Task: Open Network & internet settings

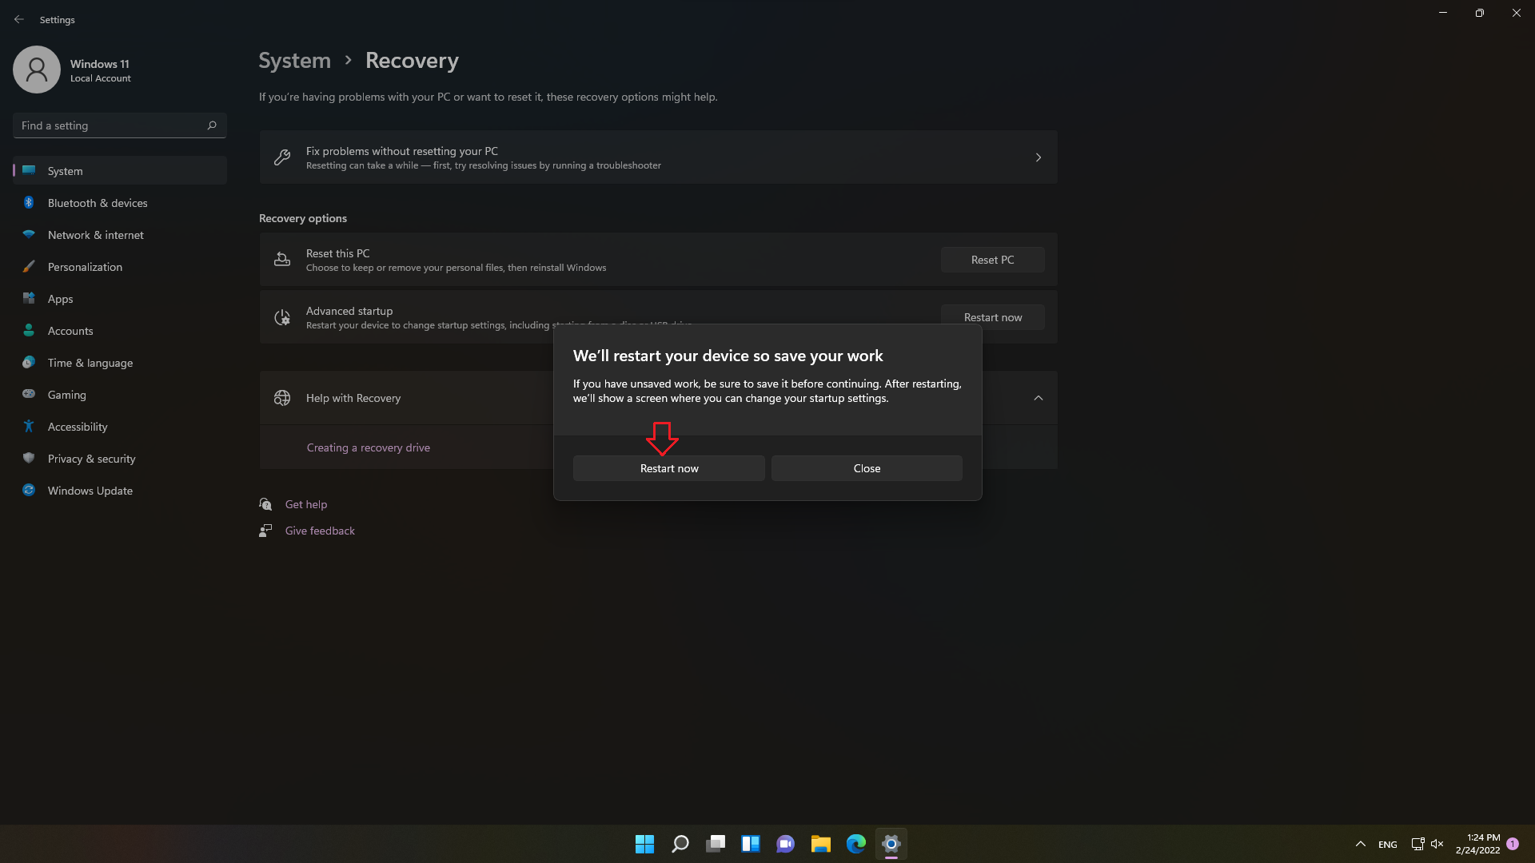Action: point(95,235)
